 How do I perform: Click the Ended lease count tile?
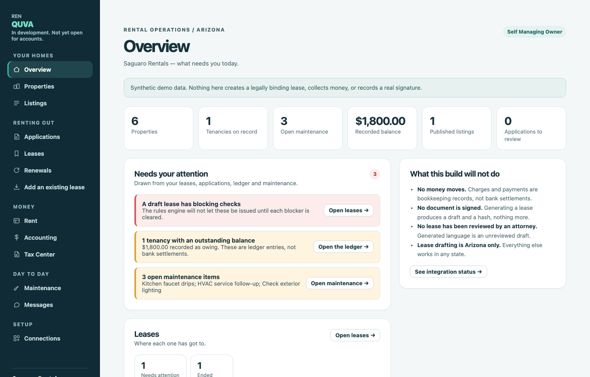[x=212, y=366]
